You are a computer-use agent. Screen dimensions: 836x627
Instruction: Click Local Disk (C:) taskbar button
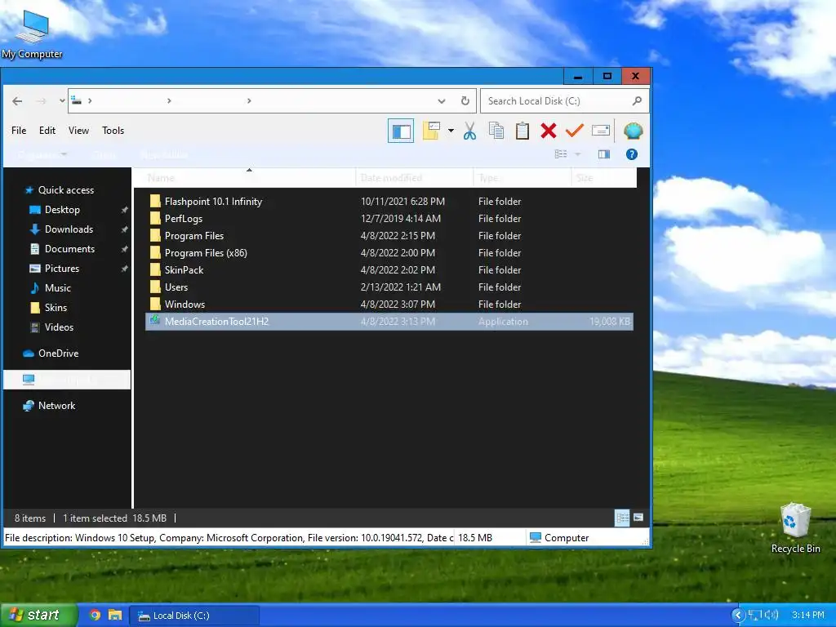pyautogui.click(x=194, y=616)
